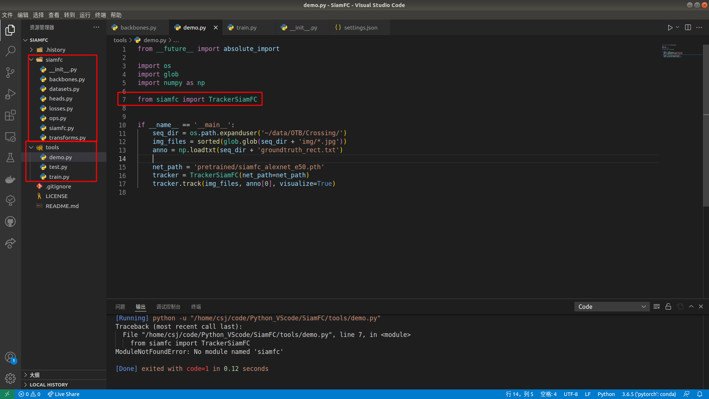Expand the .history folder
The image size is (709, 399).
pyautogui.click(x=31, y=50)
